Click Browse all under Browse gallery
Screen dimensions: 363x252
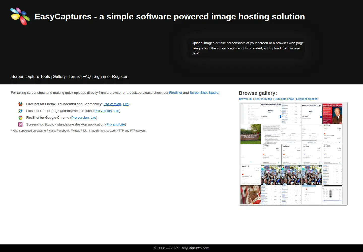[246, 99]
